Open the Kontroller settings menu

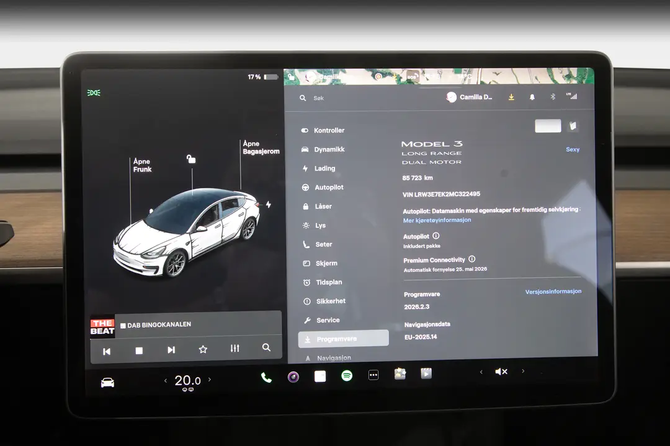pyautogui.click(x=323, y=130)
